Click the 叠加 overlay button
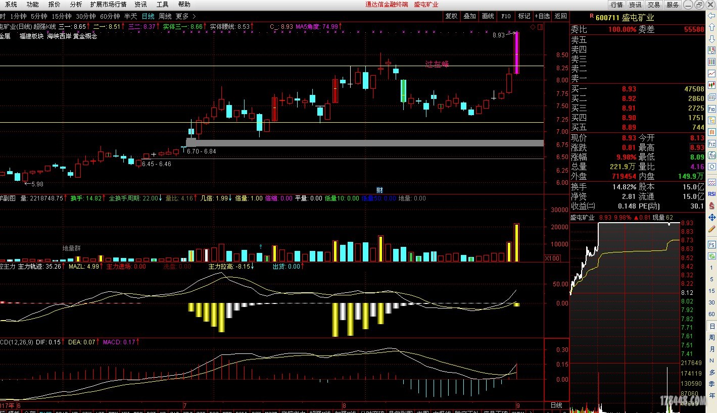This screenshot has height=413, width=717. pyautogui.click(x=469, y=16)
